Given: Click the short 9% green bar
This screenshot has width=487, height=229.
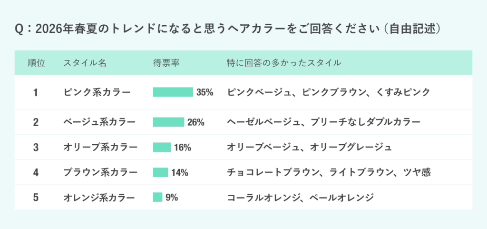Looking at the screenshot, I should (157, 197).
